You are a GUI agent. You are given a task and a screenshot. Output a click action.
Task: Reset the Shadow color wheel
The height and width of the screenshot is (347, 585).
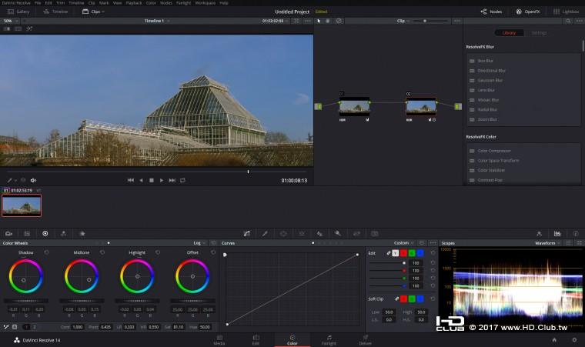click(x=48, y=252)
